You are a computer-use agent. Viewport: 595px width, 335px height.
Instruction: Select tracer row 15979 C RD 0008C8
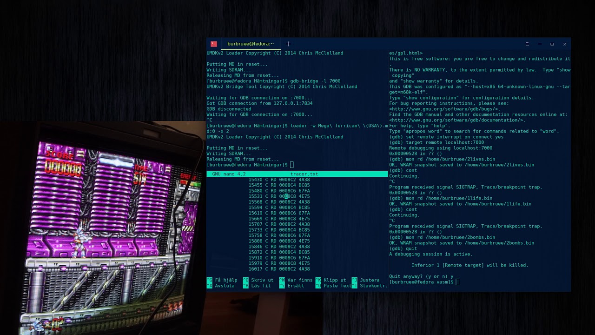pyautogui.click(x=279, y=263)
